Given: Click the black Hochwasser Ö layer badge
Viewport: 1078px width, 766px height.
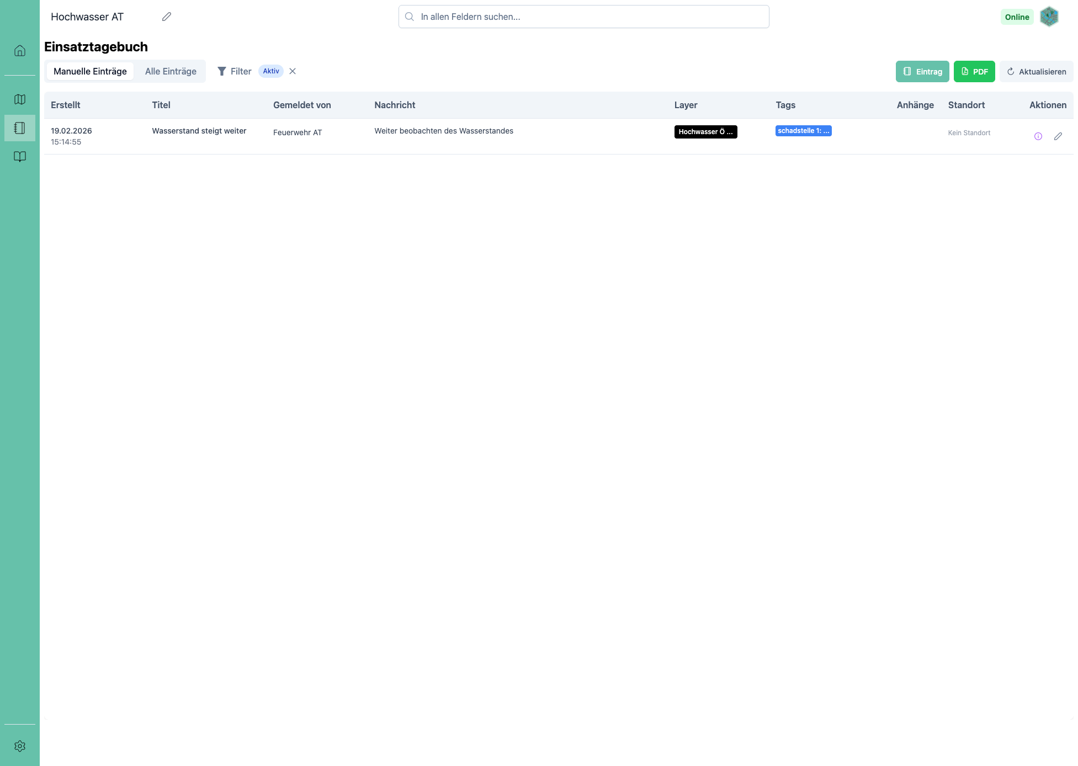Looking at the screenshot, I should [705, 132].
